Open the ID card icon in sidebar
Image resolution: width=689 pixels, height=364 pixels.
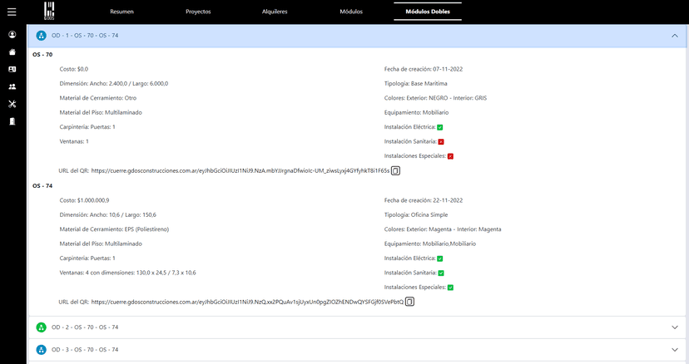tap(12, 69)
